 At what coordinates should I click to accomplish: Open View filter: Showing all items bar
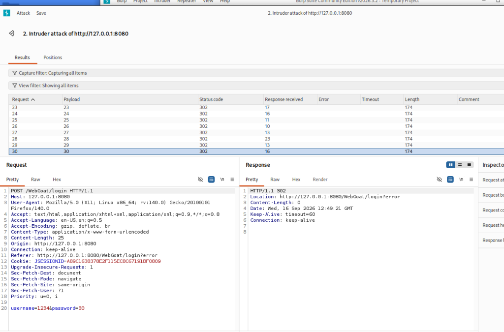(x=256, y=86)
